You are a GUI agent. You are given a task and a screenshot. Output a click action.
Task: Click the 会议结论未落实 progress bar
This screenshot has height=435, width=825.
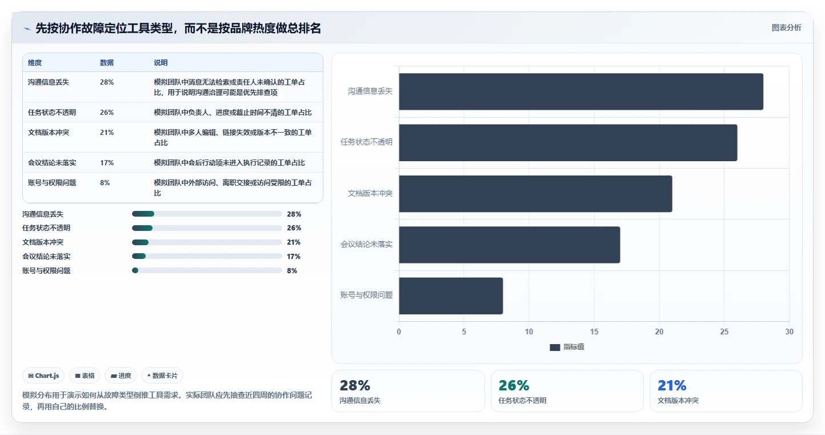click(207, 257)
